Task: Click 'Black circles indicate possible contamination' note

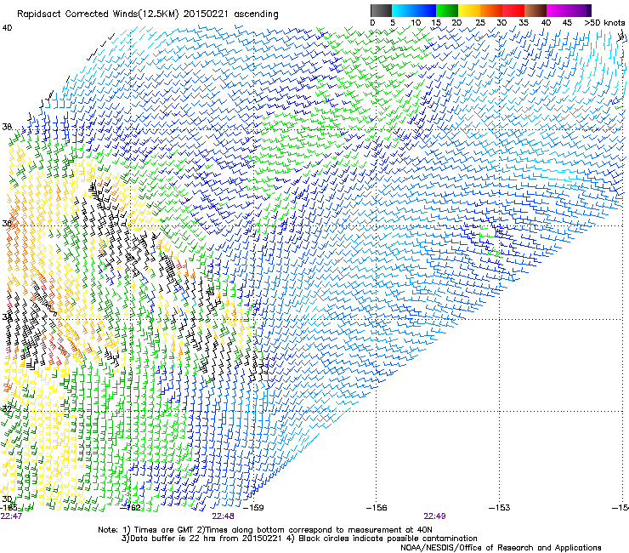Action: coord(382,539)
